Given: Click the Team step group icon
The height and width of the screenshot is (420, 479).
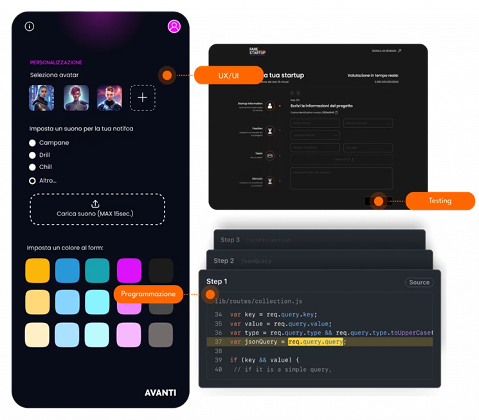Looking at the screenshot, I should [270, 155].
